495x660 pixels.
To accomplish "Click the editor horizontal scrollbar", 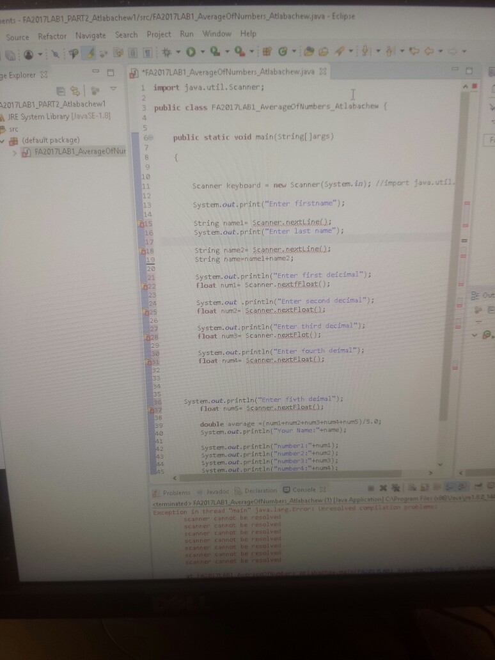I will pos(290,475).
